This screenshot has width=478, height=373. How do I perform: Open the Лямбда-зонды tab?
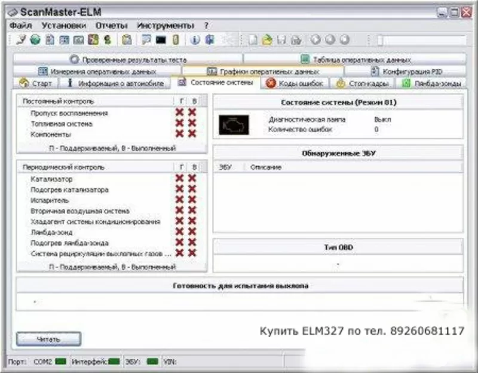431,83
